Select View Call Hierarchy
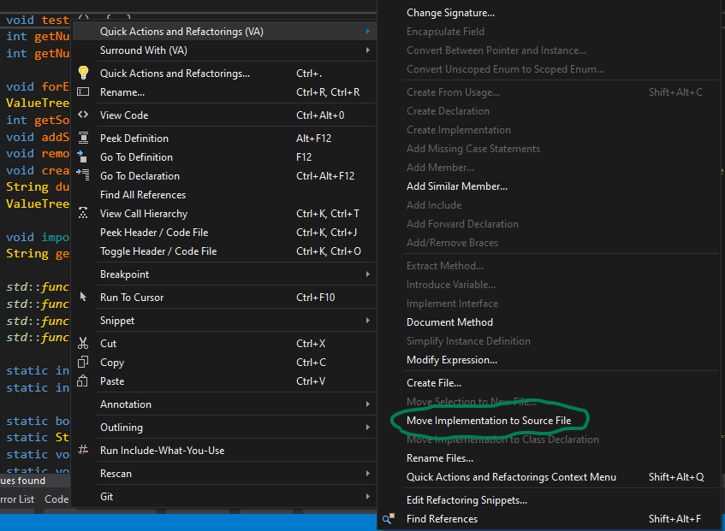This screenshot has width=725, height=531. coord(144,214)
